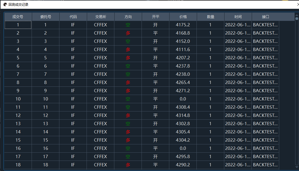Viewport: 299px width, 171px height.
Task: Select the time cell in trade 9
Action: click(x=238, y=91)
